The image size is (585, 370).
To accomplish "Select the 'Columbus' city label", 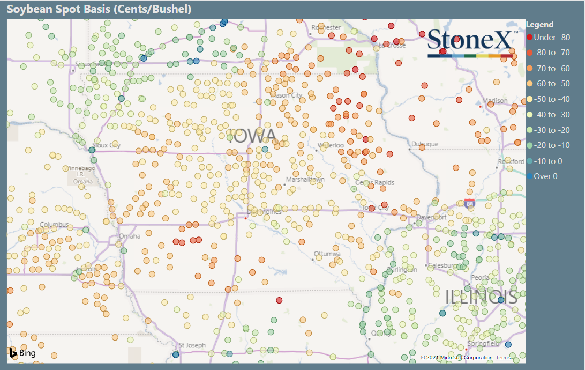I will (x=54, y=225).
